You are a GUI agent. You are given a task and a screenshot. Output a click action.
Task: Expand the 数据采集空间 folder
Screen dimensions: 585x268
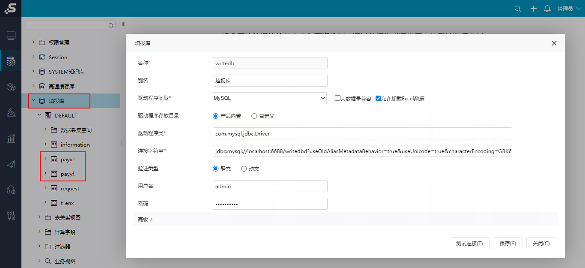(45, 130)
